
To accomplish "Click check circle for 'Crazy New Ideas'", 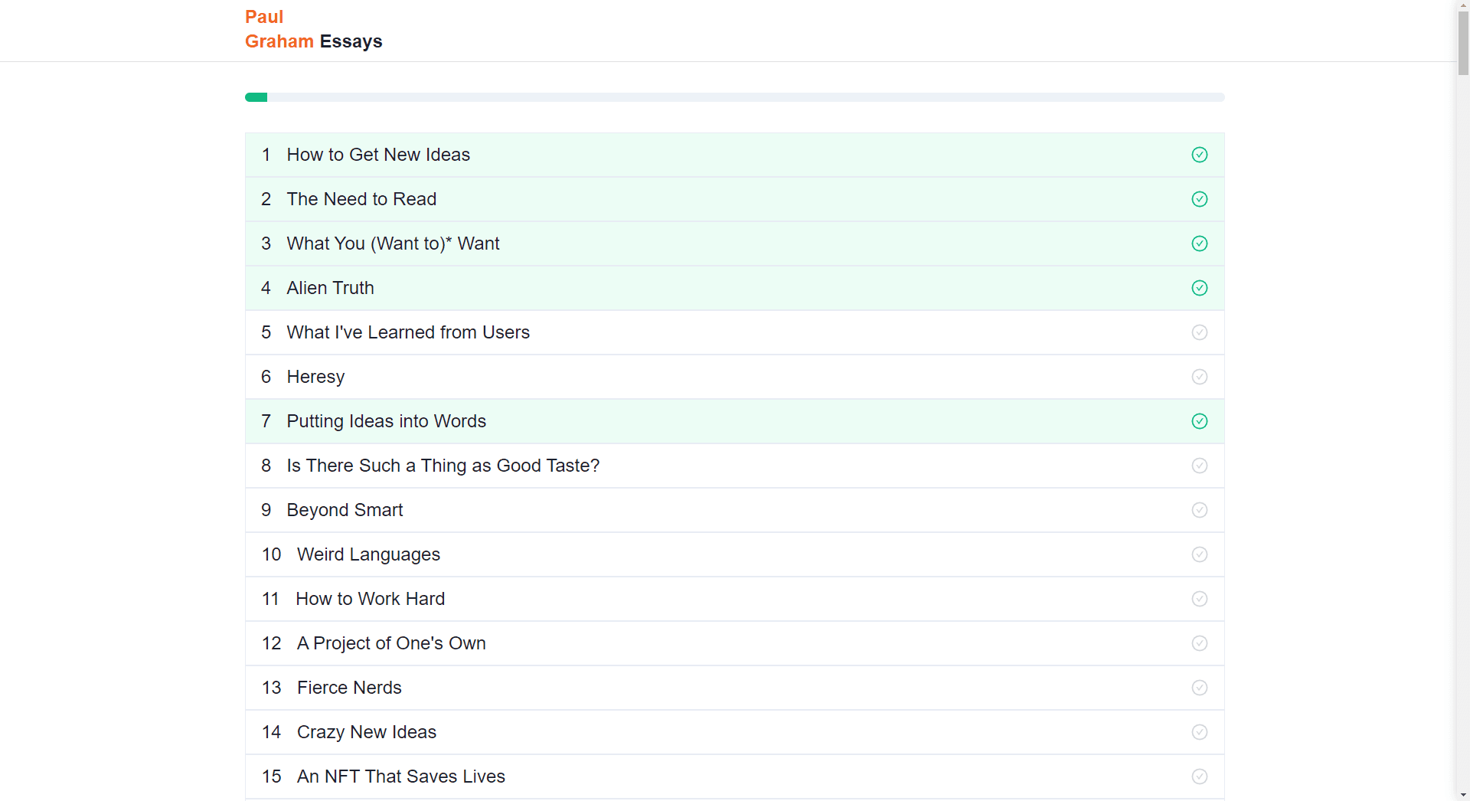I will point(1200,732).
